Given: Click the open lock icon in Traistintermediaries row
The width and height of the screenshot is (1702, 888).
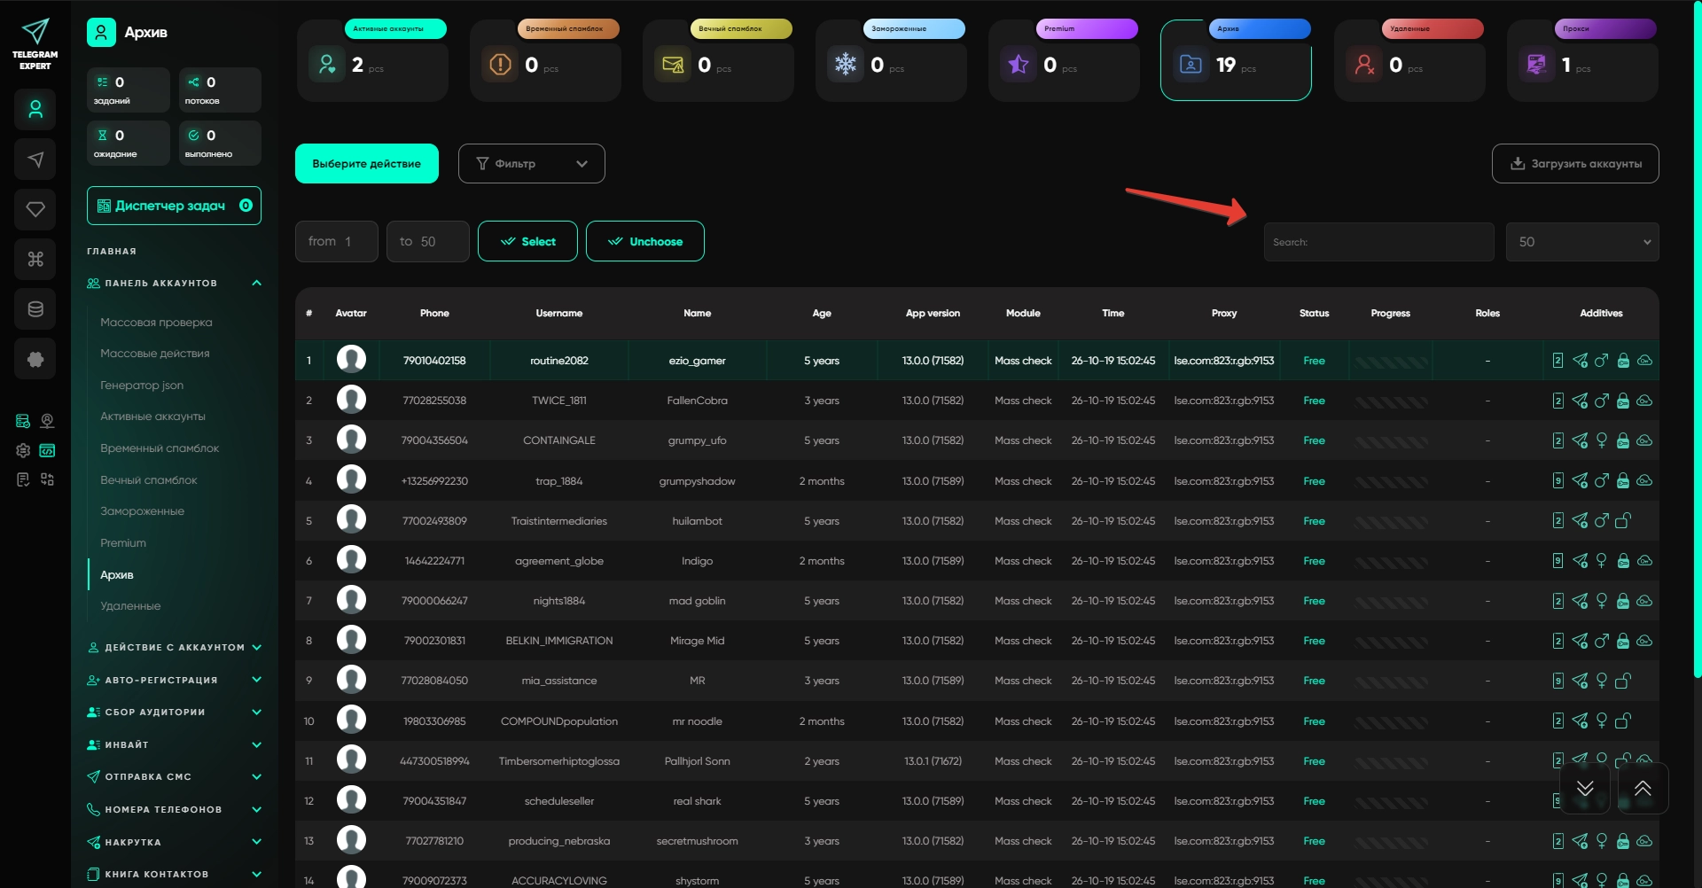Looking at the screenshot, I should [1623, 521].
